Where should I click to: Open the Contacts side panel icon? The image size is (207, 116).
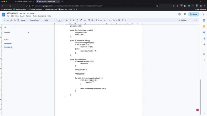pos(204,38)
